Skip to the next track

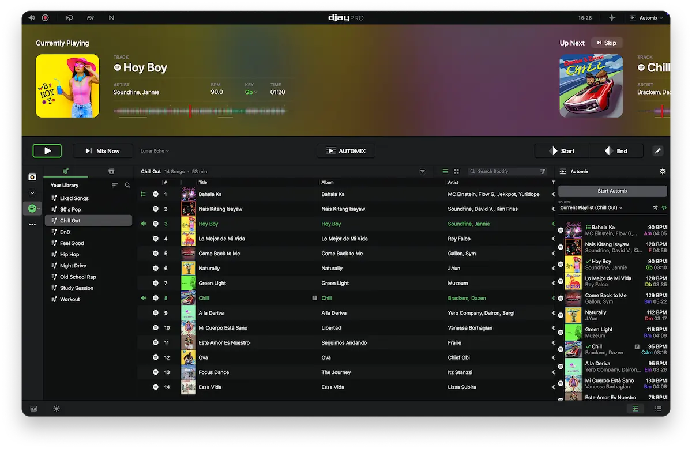click(x=607, y=43)
